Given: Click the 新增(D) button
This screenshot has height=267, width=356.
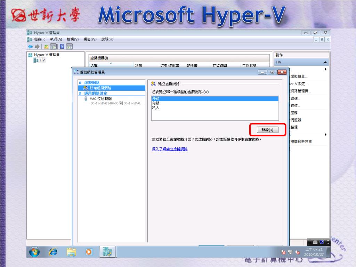Looking at the screenshot, I should coord(268,130).
